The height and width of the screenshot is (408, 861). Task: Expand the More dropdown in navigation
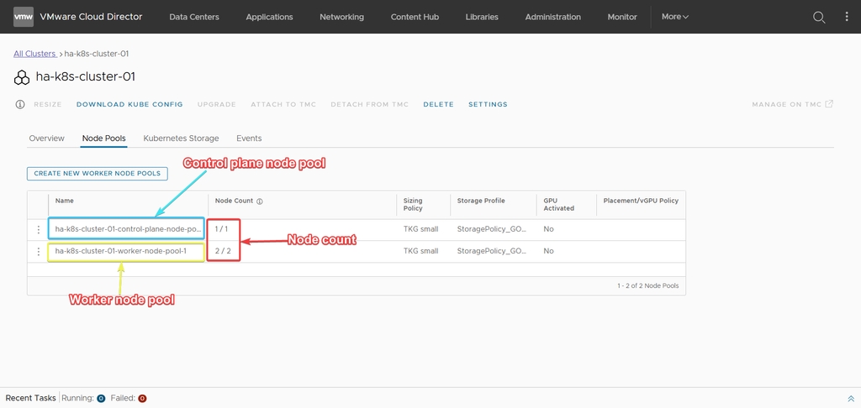(x=674, y=17)
